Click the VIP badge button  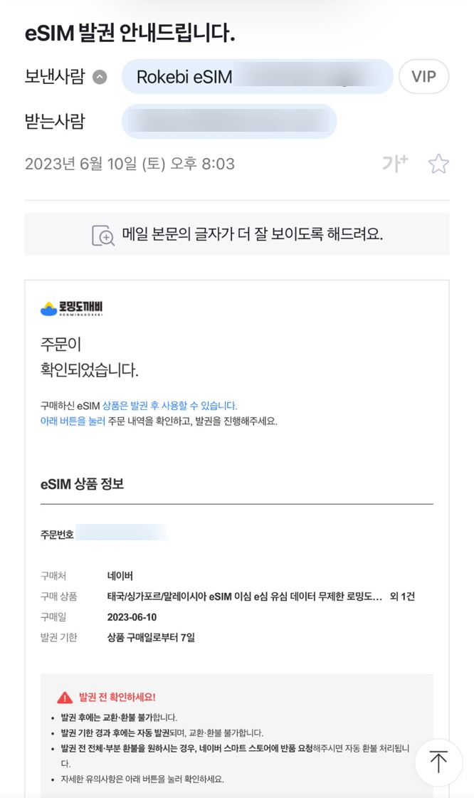coord(423,77)
